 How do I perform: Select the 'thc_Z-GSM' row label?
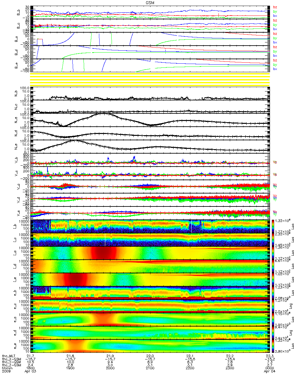(11, 365)
